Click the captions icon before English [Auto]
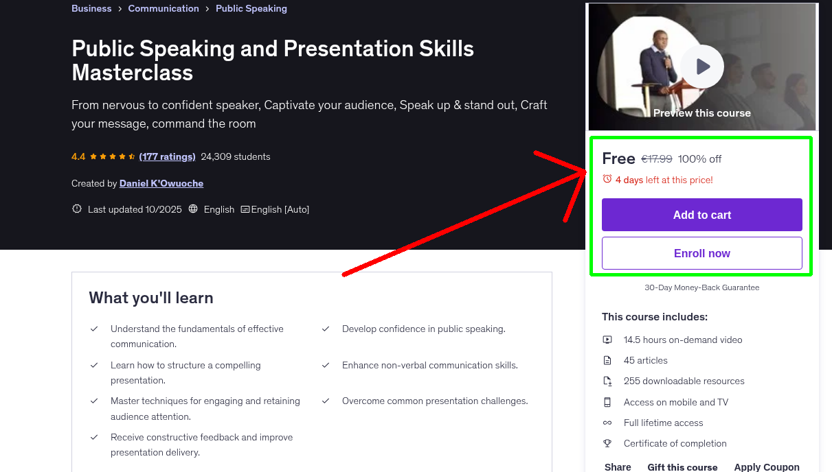This screenshot has height=472, width=832. click(245, 209)
